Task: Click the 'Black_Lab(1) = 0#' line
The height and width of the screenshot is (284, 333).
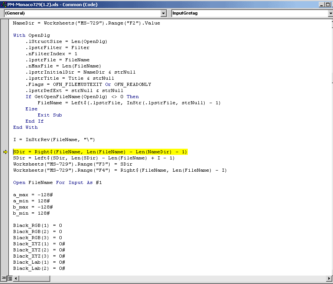Action: pos(39,262)
